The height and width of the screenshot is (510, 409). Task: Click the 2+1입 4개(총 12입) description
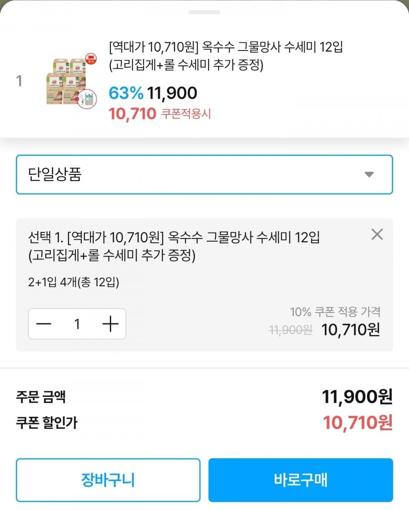pyautogui.click(x=74, y=283)
